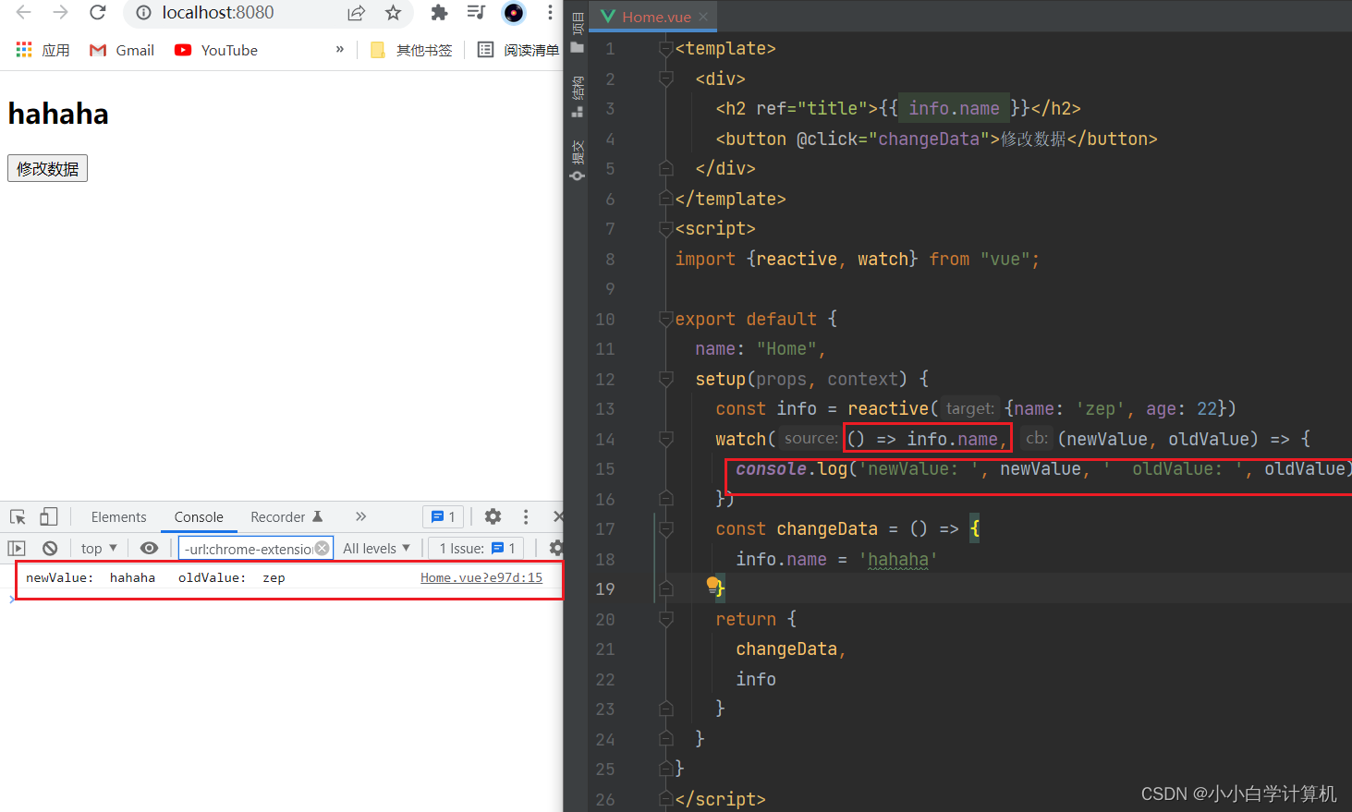Open the Project tool window in IDE sidebar
The width and height of the screenshot is (1352, 812).
point(577,31)
